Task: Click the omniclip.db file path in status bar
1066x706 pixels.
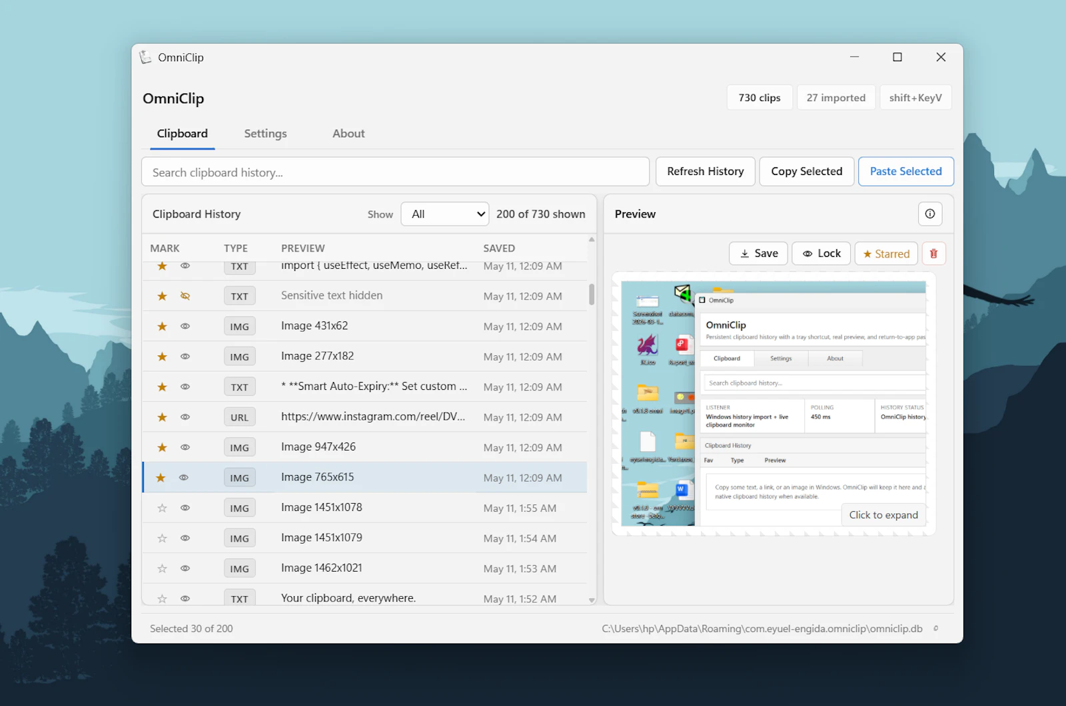Action: [762, 628]
